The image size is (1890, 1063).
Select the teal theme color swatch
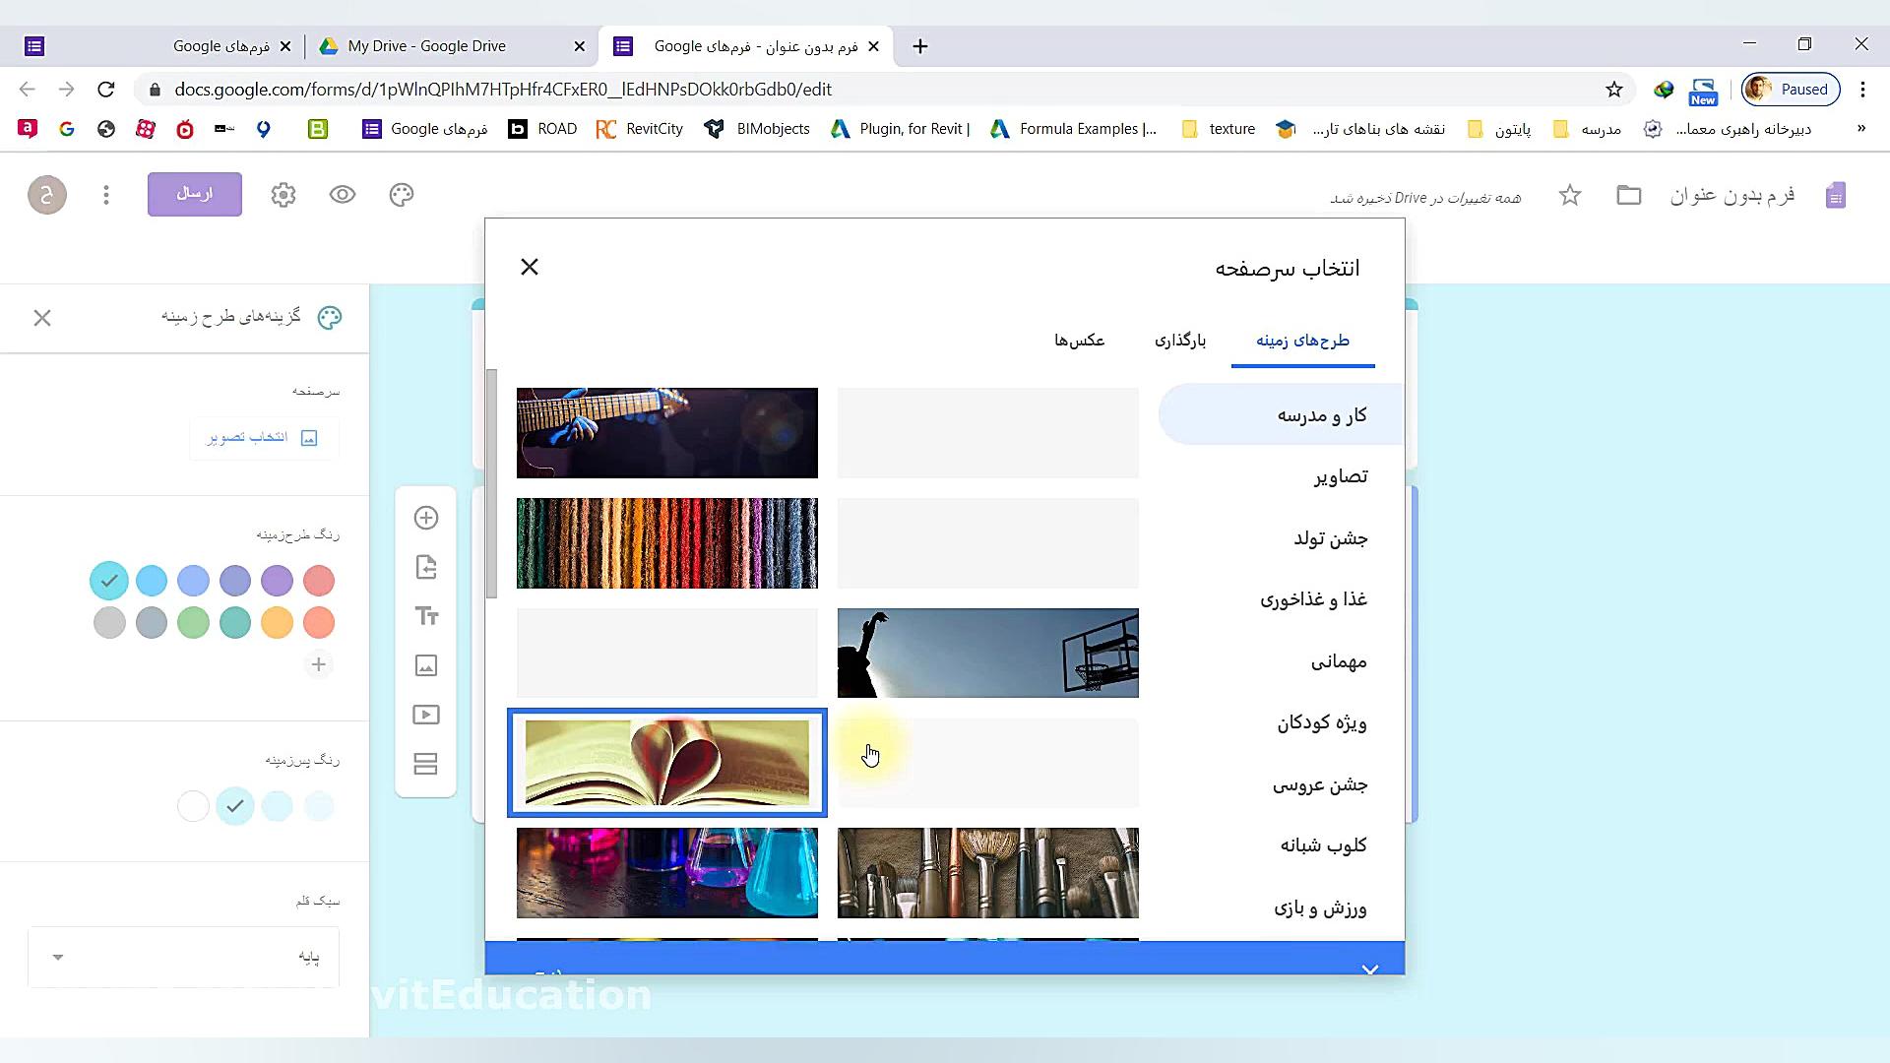235,622
